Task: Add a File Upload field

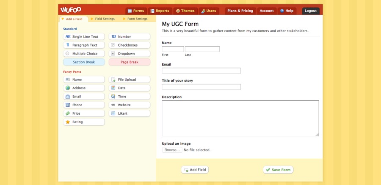Action: [x=130, y=80]
